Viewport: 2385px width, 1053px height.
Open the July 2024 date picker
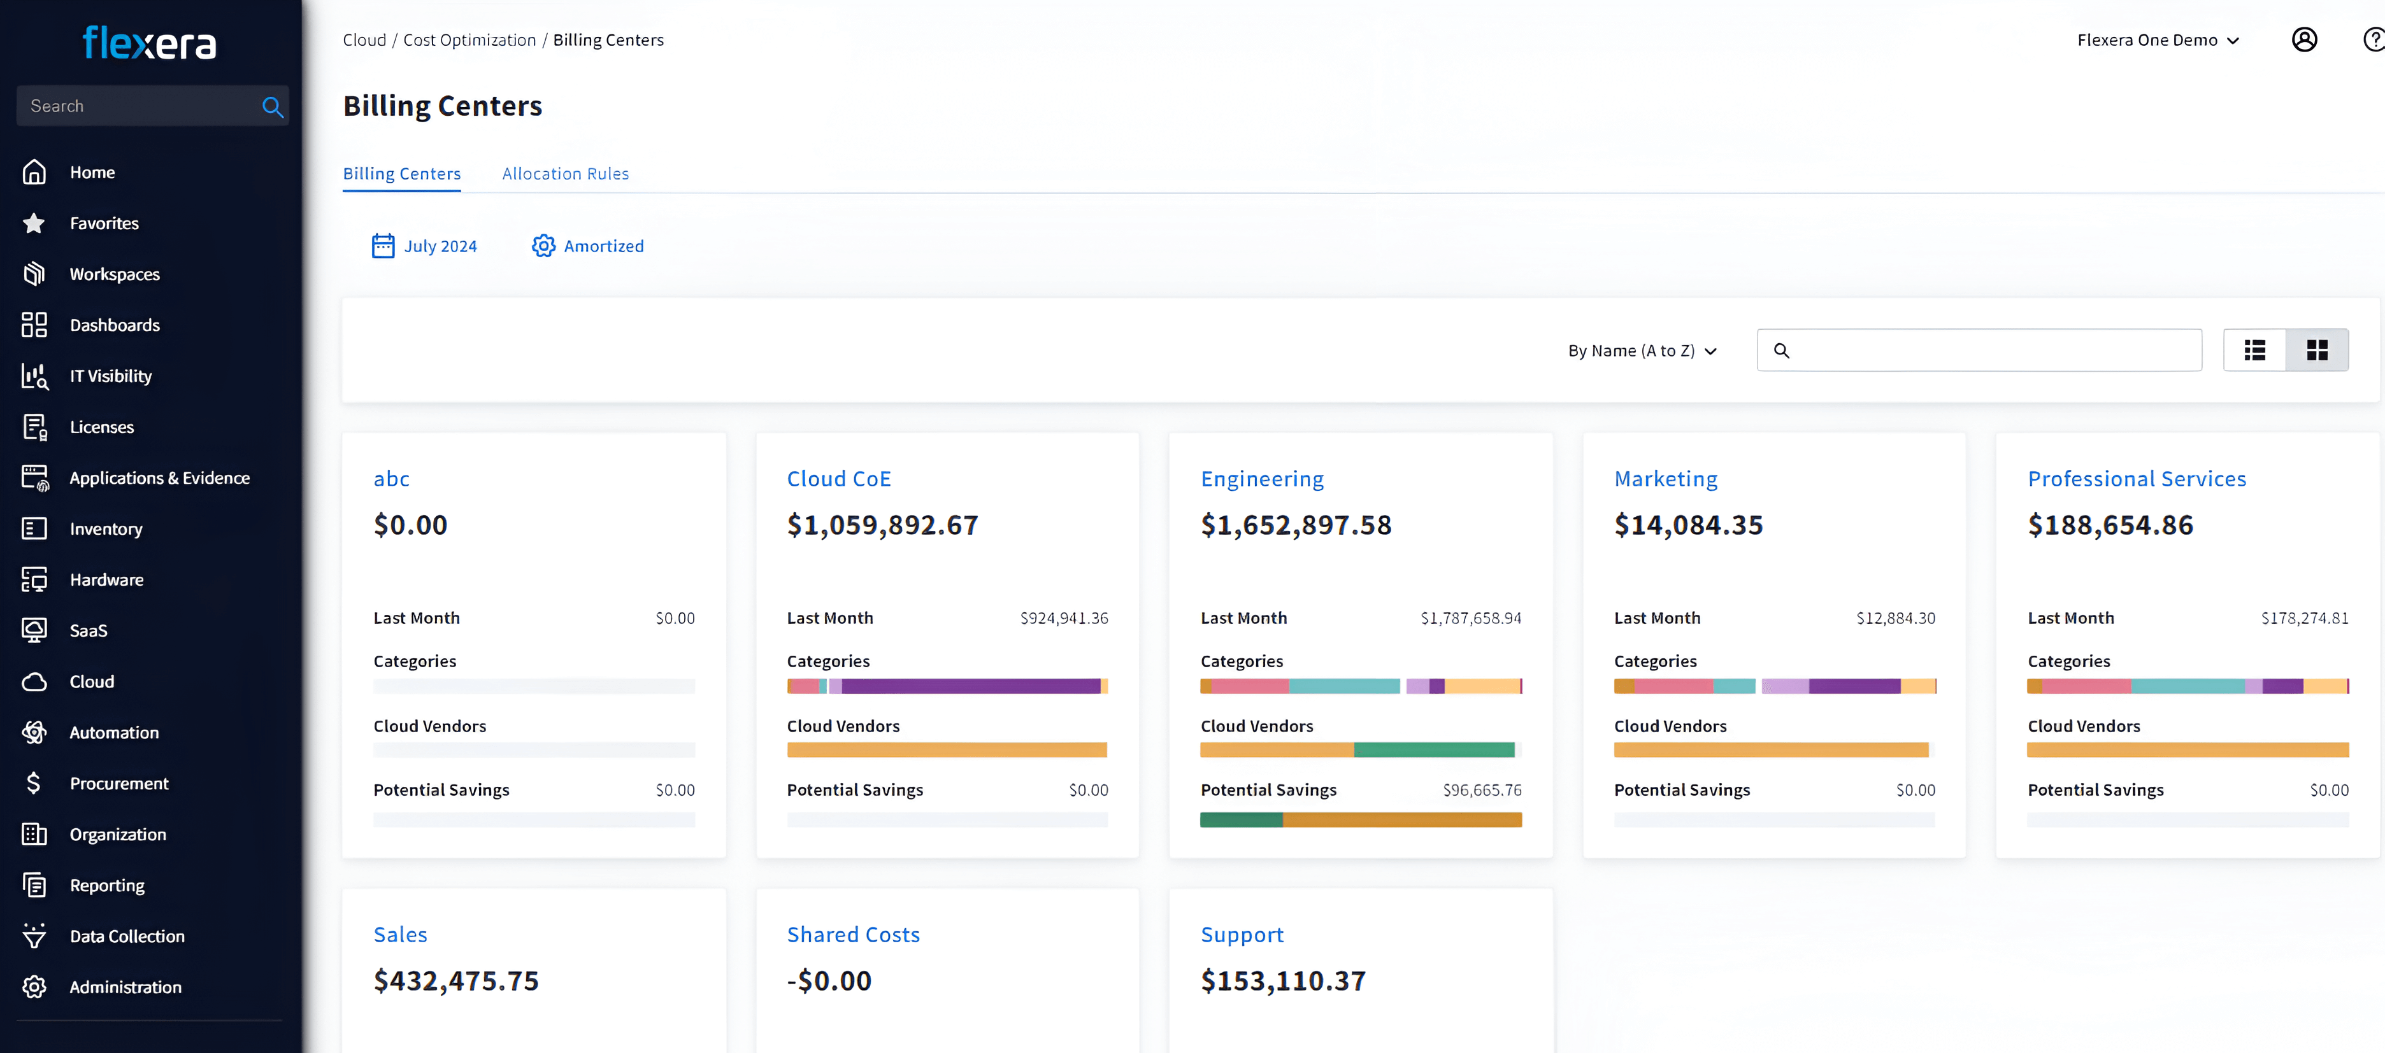tap(440, 246)
